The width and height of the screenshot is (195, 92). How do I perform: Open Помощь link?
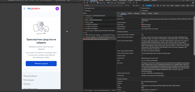tap(27, 84)
